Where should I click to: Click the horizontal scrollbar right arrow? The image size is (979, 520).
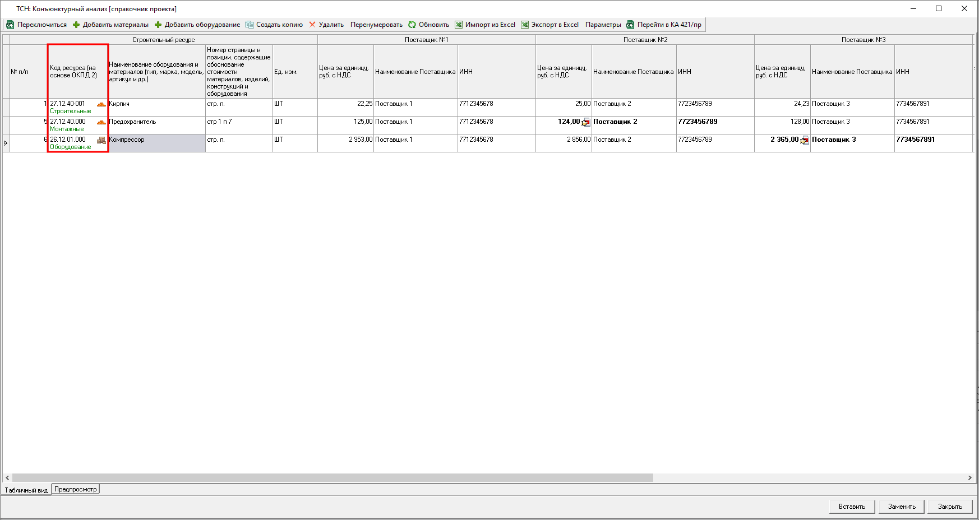(969, 478)
